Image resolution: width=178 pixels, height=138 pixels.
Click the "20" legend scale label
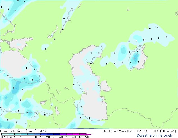tap(48, 137)
